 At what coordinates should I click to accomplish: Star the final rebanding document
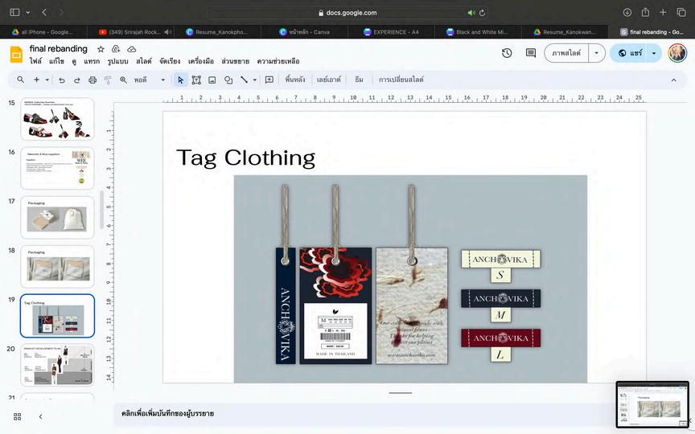pos(101,49)
